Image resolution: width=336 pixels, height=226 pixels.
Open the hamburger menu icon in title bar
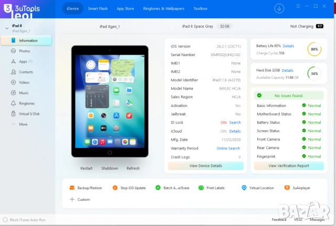(x=298, y=6)
